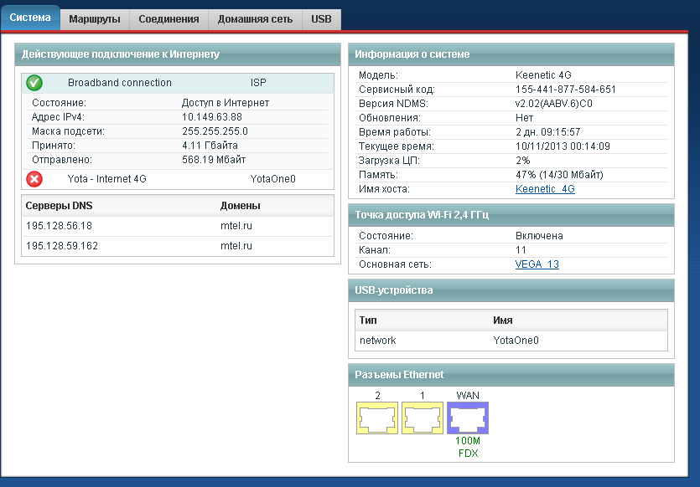Image resolution: width=700 pixels, height=487 pixels.
Task: Click the received value 4.11 Гбайта
Action: point(210,146)
